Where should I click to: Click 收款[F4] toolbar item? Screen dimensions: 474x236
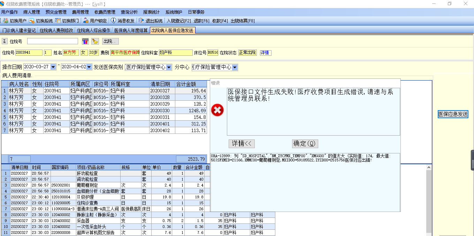coord(220,21)
